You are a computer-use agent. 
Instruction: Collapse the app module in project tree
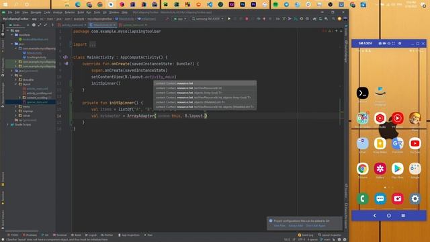(x=7, y=30)
